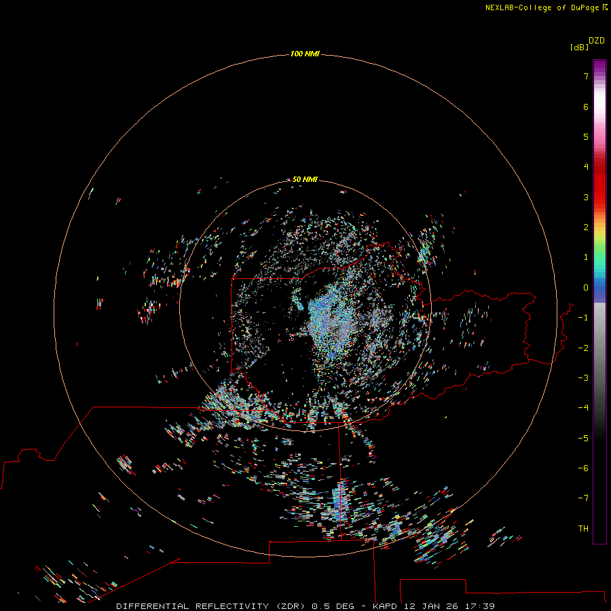Click the -6 value on the color scale
Screen dimensions: 611x611
[x=583, y=468]
